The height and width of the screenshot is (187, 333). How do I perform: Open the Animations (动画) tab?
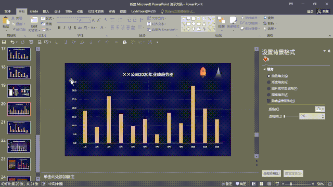[x=80, y=11]
